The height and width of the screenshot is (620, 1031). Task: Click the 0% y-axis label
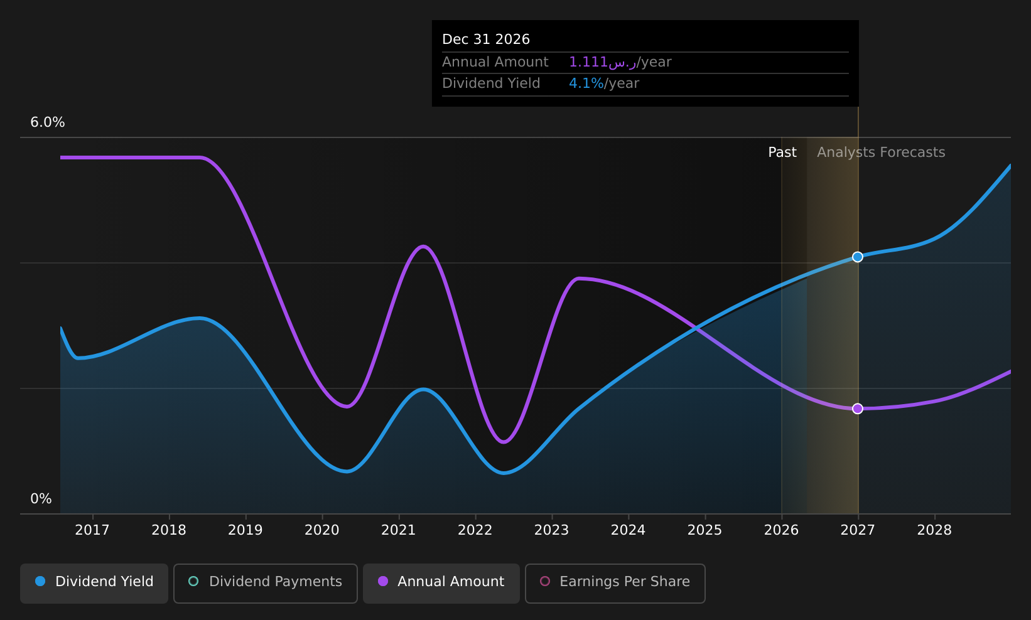(41, 499)
